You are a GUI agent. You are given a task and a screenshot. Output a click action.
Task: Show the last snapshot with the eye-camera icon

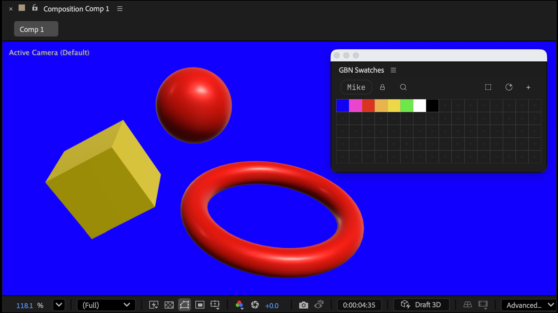pyautogui.click(x=319, y=305)
